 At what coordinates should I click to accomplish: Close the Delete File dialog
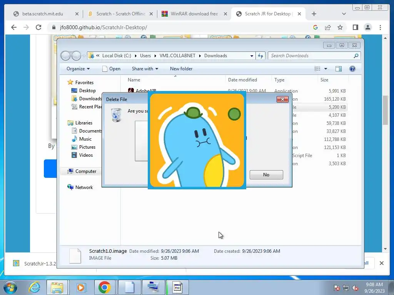(282, 99)
